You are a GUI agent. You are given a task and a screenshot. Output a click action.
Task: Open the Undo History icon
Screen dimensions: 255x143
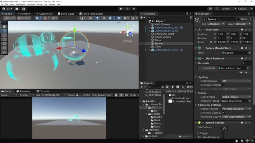(210, 9)
